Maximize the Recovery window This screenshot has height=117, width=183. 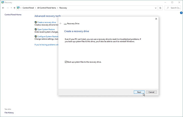point(172,2)
